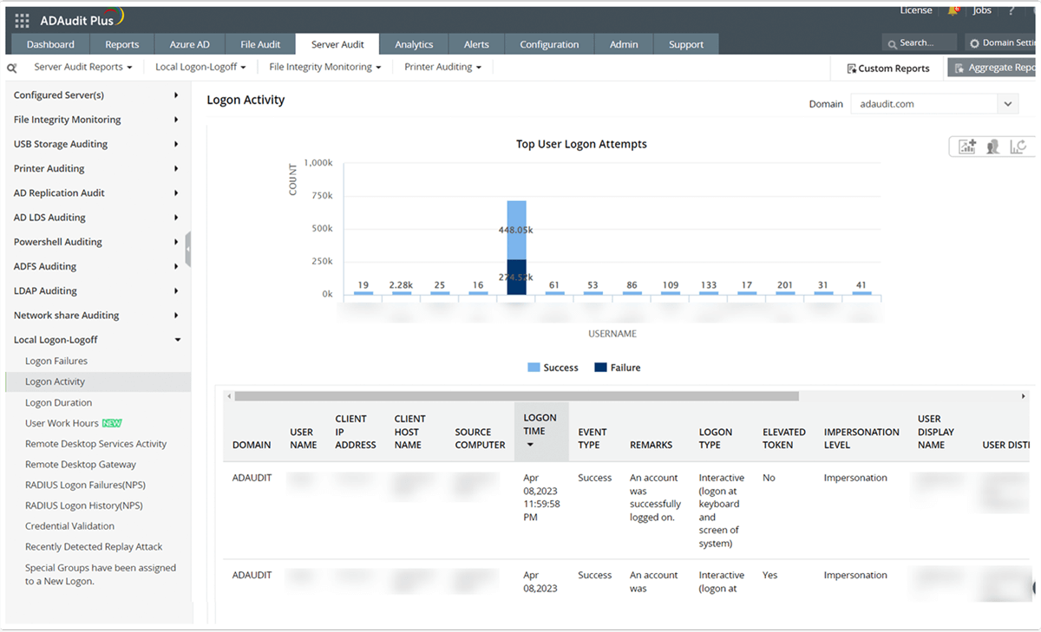The image size is (1041, 632).
Task: Click the License link
Action: (x=916, y=10)
